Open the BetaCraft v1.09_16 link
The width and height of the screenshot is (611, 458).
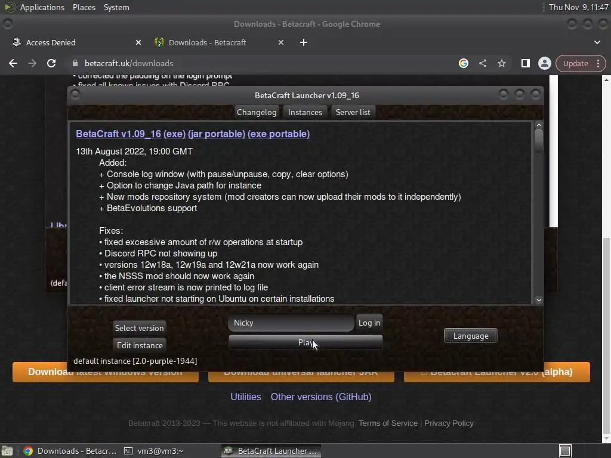pos(119,134)
